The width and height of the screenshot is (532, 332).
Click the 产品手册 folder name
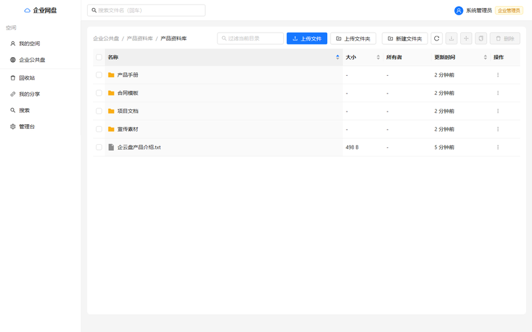(128, 75)
